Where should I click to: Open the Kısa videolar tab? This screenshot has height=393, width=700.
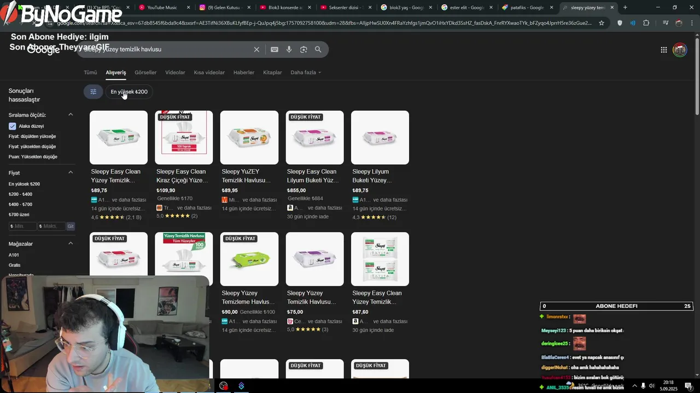pos(209,73)
